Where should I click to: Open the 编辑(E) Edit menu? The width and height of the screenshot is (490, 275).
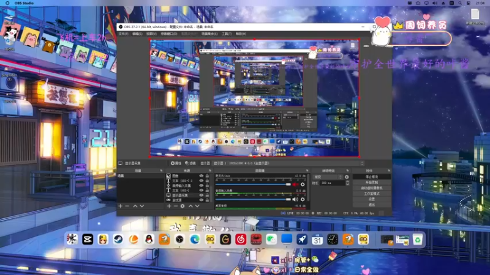tap(137, 34)
